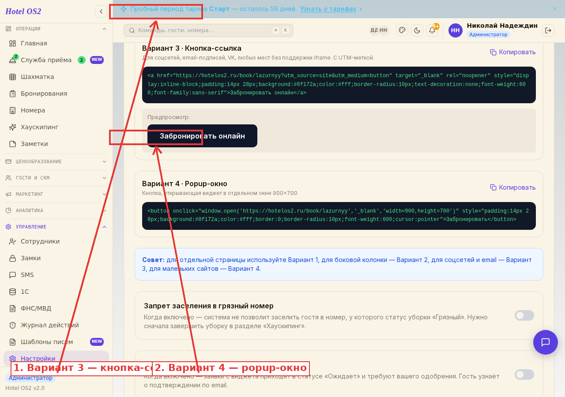Open Хаускипинг in sidebar
The width and height of the screenshot is (565, 397).
coord(56,127)
